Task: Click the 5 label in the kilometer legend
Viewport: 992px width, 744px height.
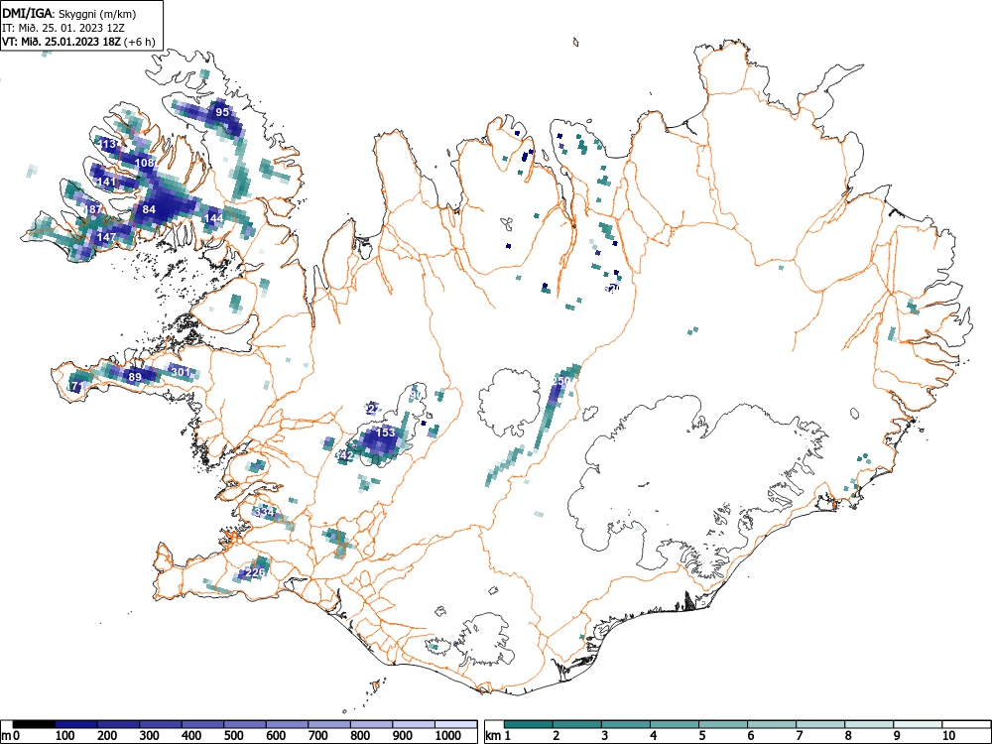Action: pyautogui.click(x=702, y=736)
